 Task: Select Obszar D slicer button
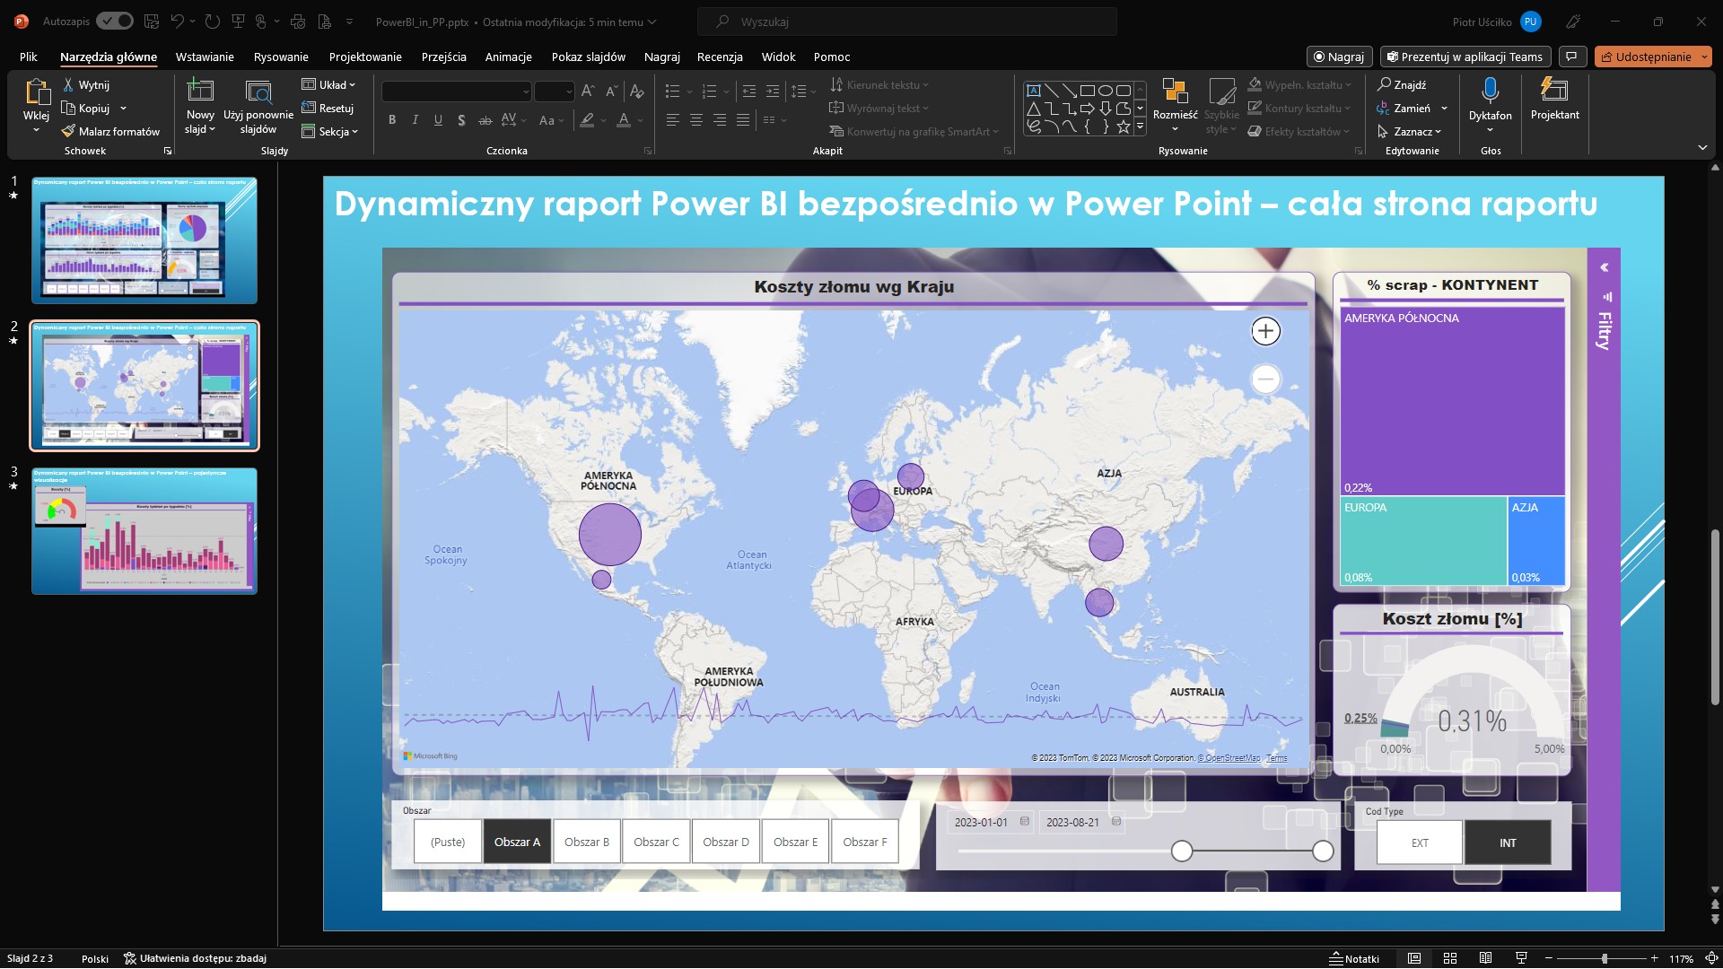725,842
